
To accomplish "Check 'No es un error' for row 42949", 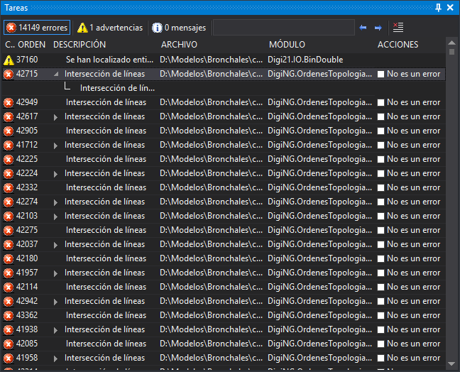I will (x=380, y=102).
